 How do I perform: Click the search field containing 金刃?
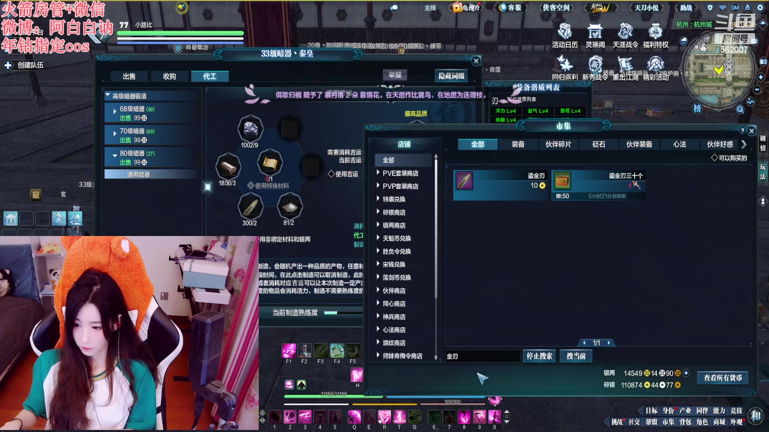click(x=482, y=356)
